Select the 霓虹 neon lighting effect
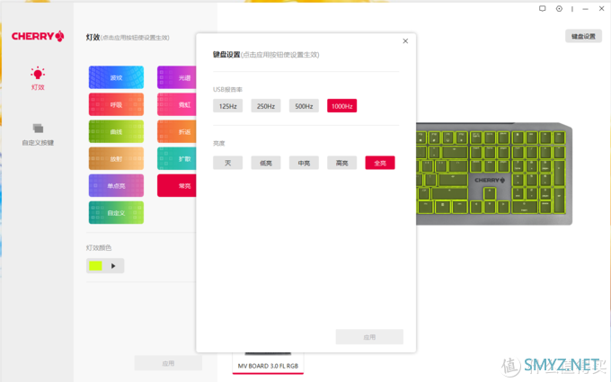The image size is (611, 382). (177, 104)
